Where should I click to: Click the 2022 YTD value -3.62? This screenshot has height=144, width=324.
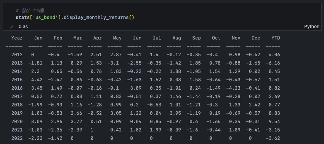coord(273,138)
